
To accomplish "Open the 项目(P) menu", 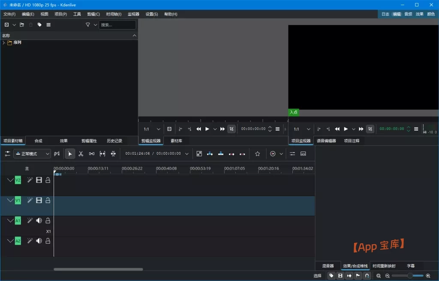I will tap(60, 14).
